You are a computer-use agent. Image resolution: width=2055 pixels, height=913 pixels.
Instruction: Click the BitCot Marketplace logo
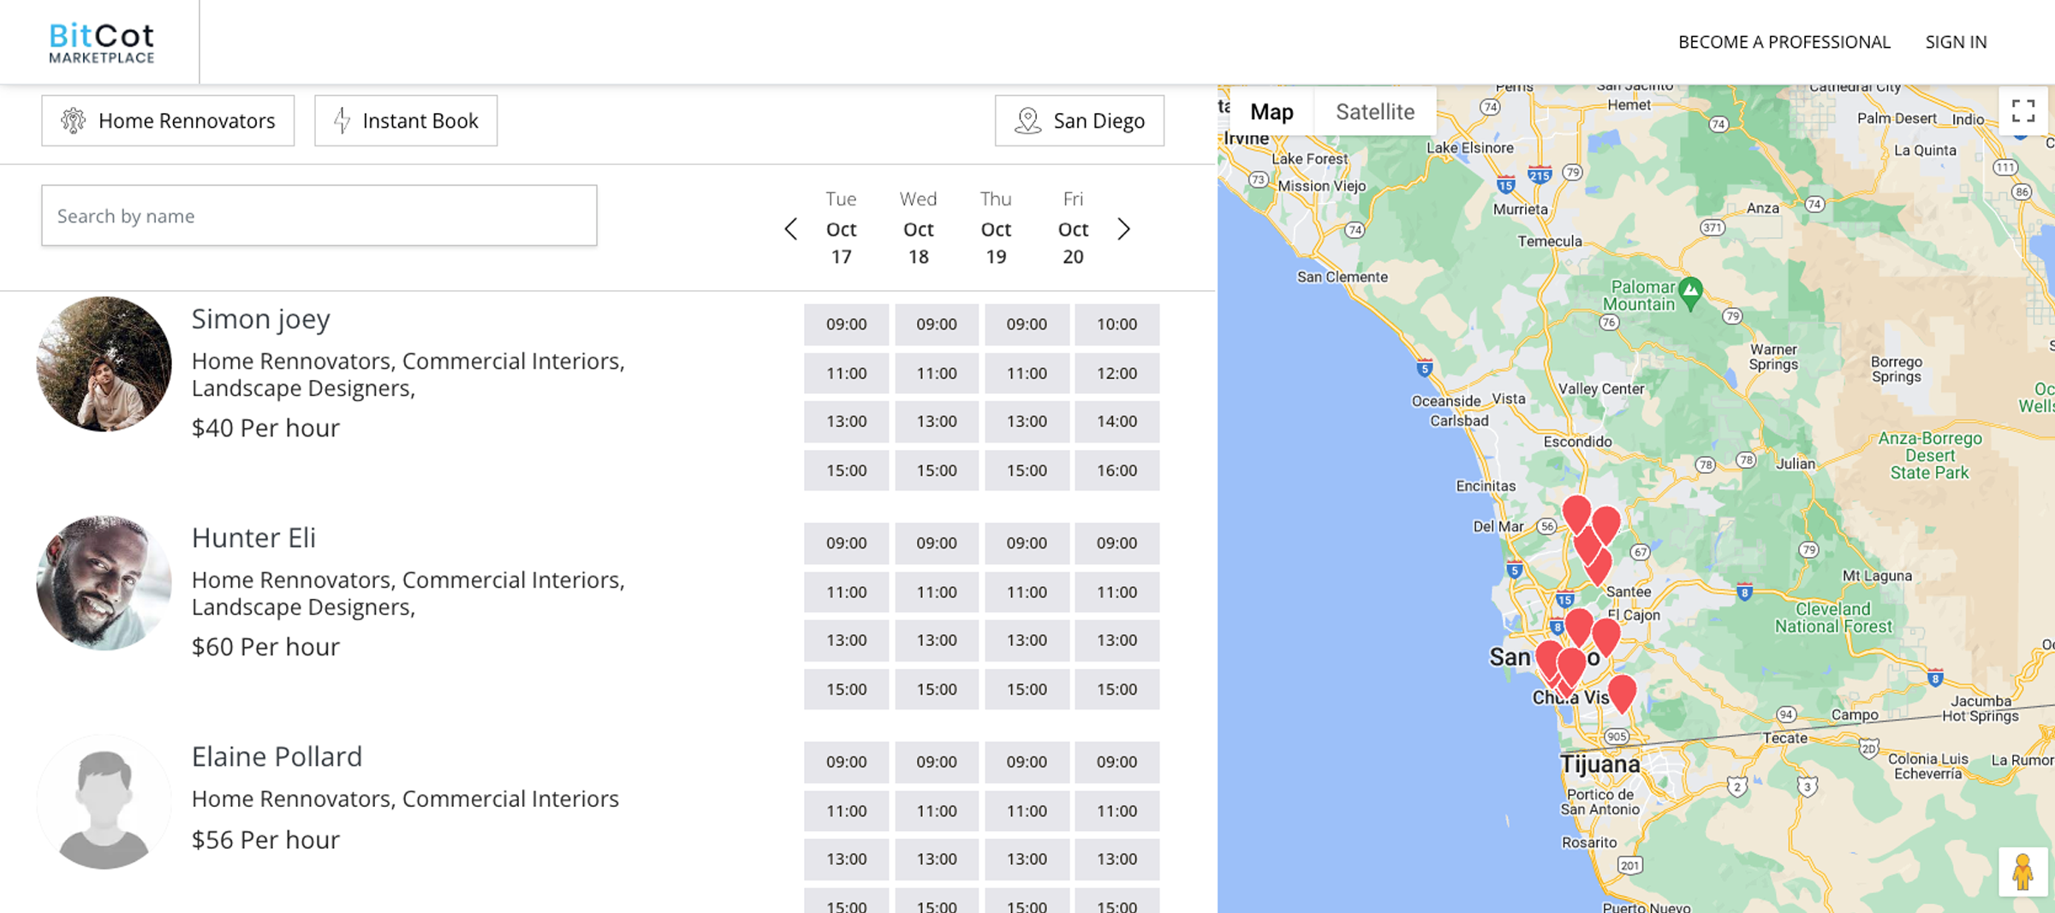click(x=101, y=42)
